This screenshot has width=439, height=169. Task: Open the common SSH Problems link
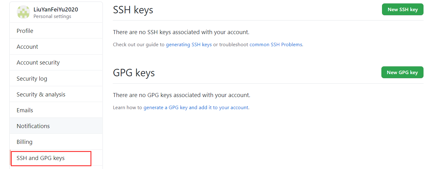tap(276, 45)
